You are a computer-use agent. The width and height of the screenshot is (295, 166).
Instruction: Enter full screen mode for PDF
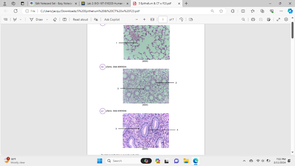[278, 19]
